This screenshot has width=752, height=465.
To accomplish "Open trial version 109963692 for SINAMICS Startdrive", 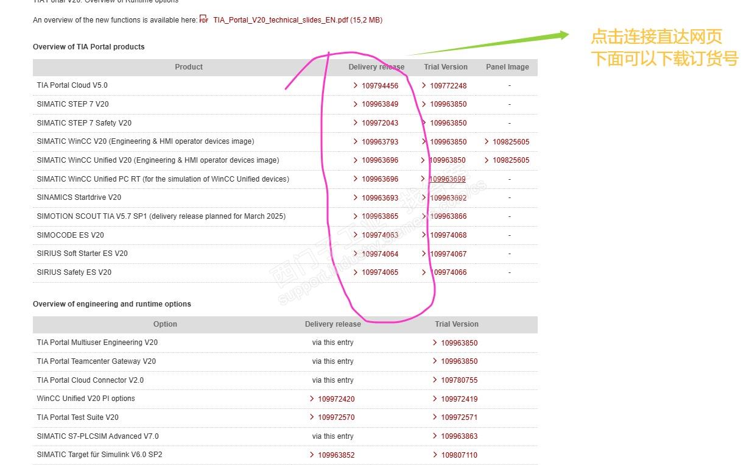I will (x=448, y=198).
